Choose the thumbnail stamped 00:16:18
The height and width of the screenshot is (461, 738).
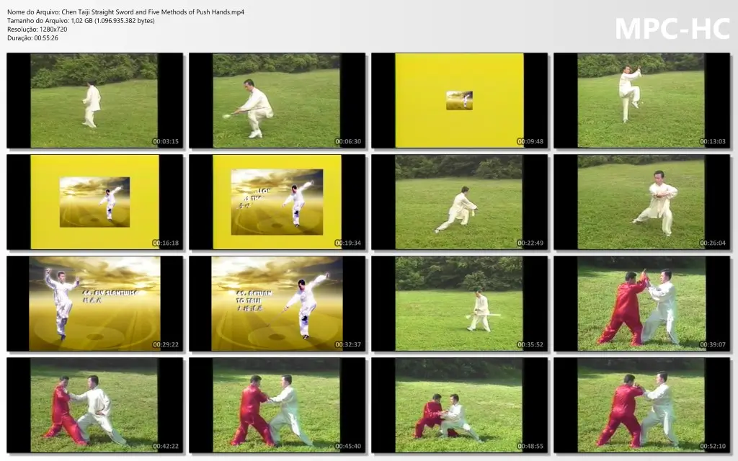click(x=94, y=202)
